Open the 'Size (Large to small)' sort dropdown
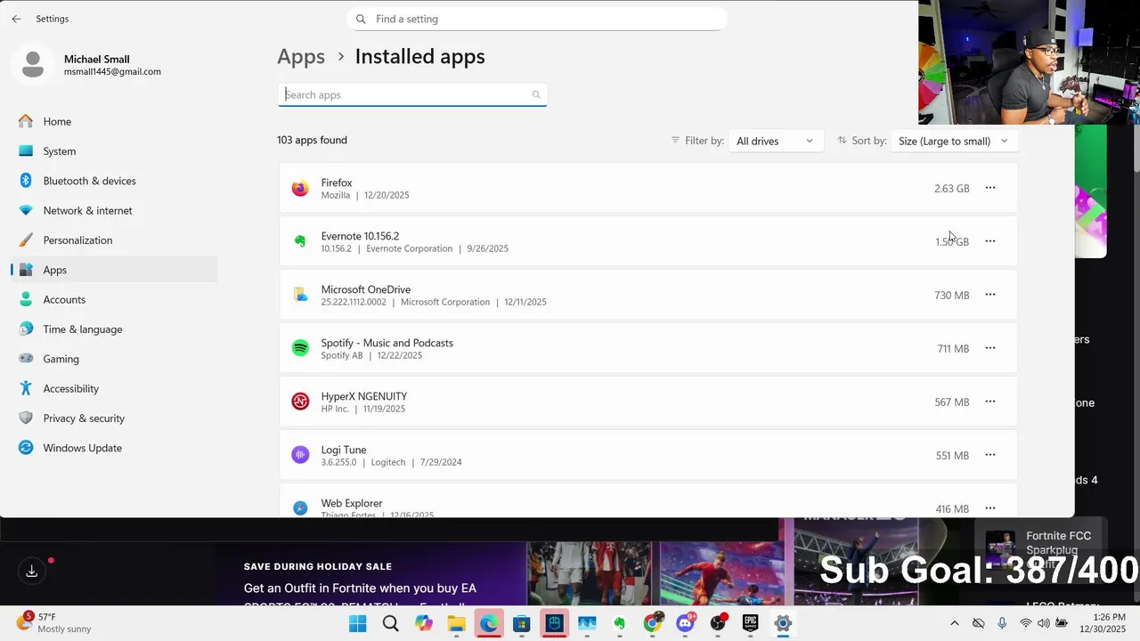Screen dimensions: 1140x641 [x=954, y=141]
